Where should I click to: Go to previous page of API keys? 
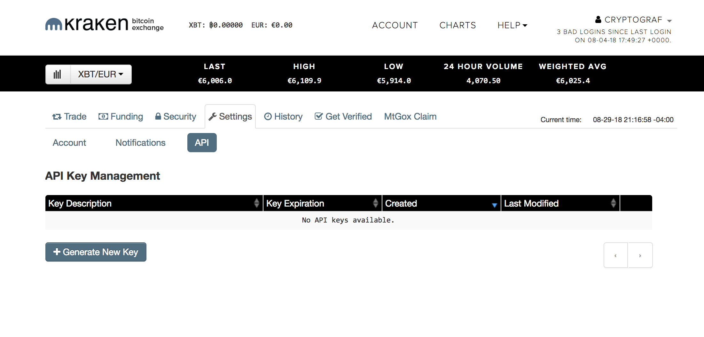tap(616, 255)
